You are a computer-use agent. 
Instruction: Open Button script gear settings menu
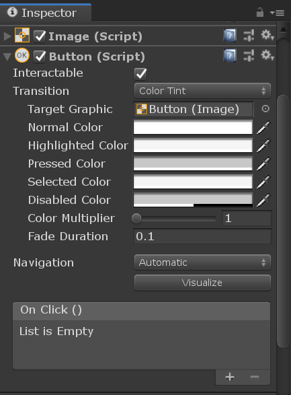pos(267,55)
